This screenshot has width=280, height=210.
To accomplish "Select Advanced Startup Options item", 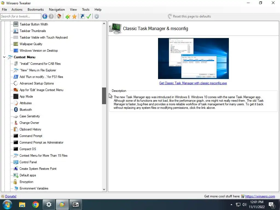I will [x=37, y=83].
